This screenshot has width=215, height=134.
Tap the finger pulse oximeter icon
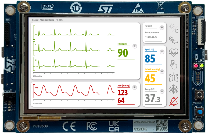(173, 65)
